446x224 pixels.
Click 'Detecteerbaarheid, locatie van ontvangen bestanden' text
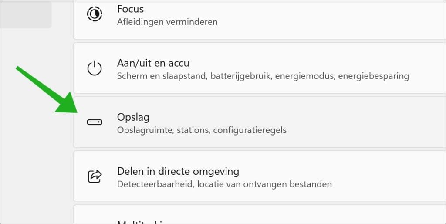pos(224,184)
